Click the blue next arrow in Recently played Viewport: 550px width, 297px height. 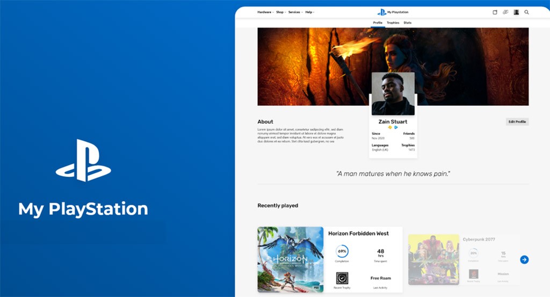(524, 259)
